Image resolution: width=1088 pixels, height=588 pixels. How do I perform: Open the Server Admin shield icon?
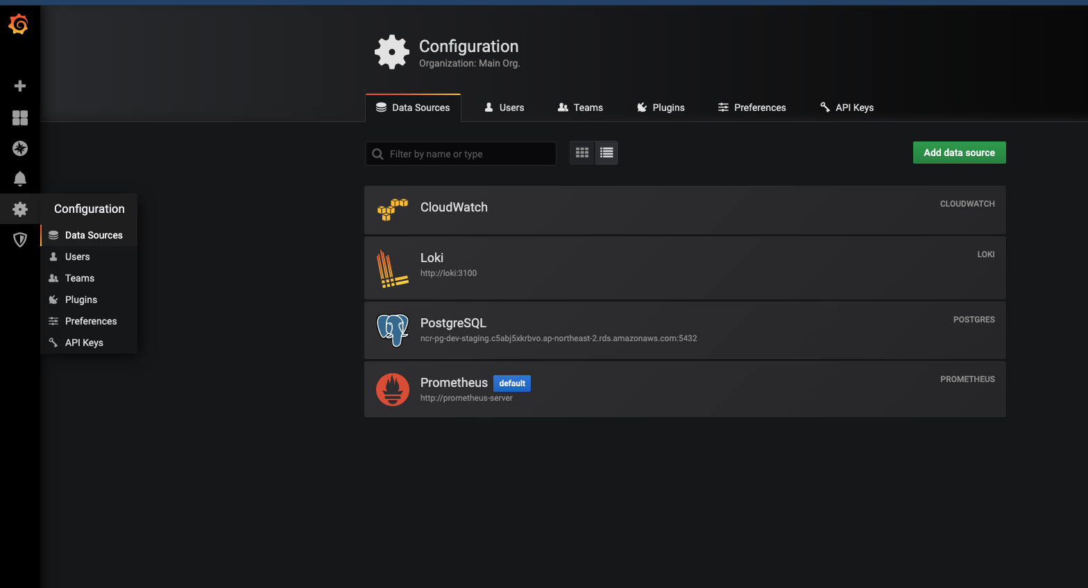pos(20,240)
